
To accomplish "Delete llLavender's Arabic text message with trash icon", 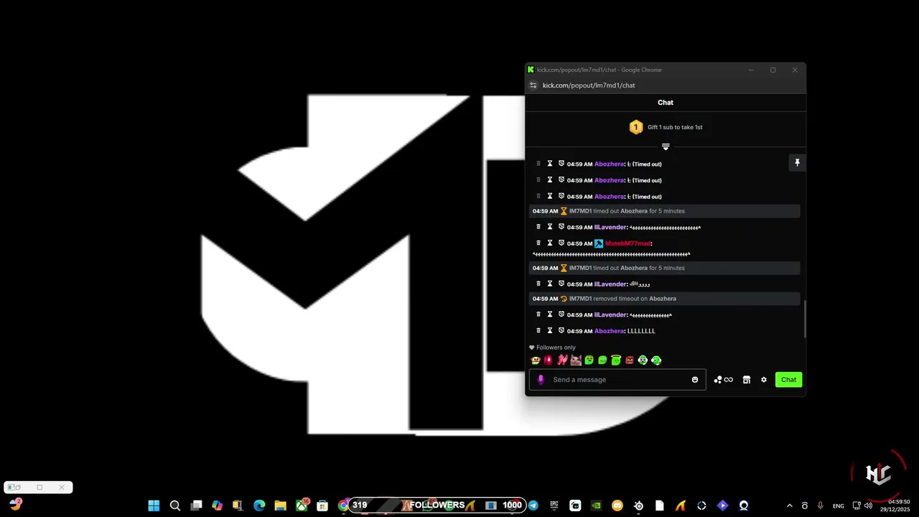I will (538, 284).
